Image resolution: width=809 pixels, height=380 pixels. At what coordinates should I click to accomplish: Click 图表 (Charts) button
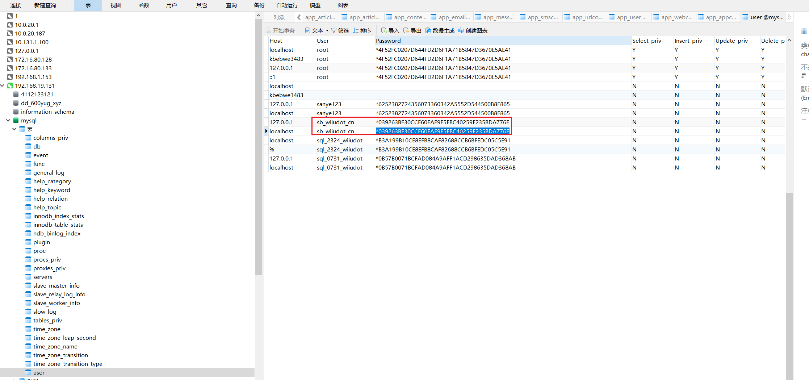coord(343,5)
